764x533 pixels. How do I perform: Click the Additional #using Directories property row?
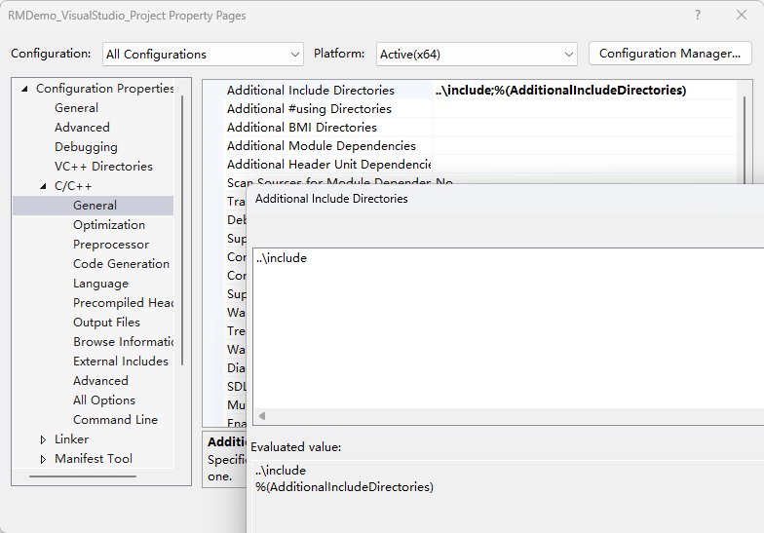click(309, 109)
